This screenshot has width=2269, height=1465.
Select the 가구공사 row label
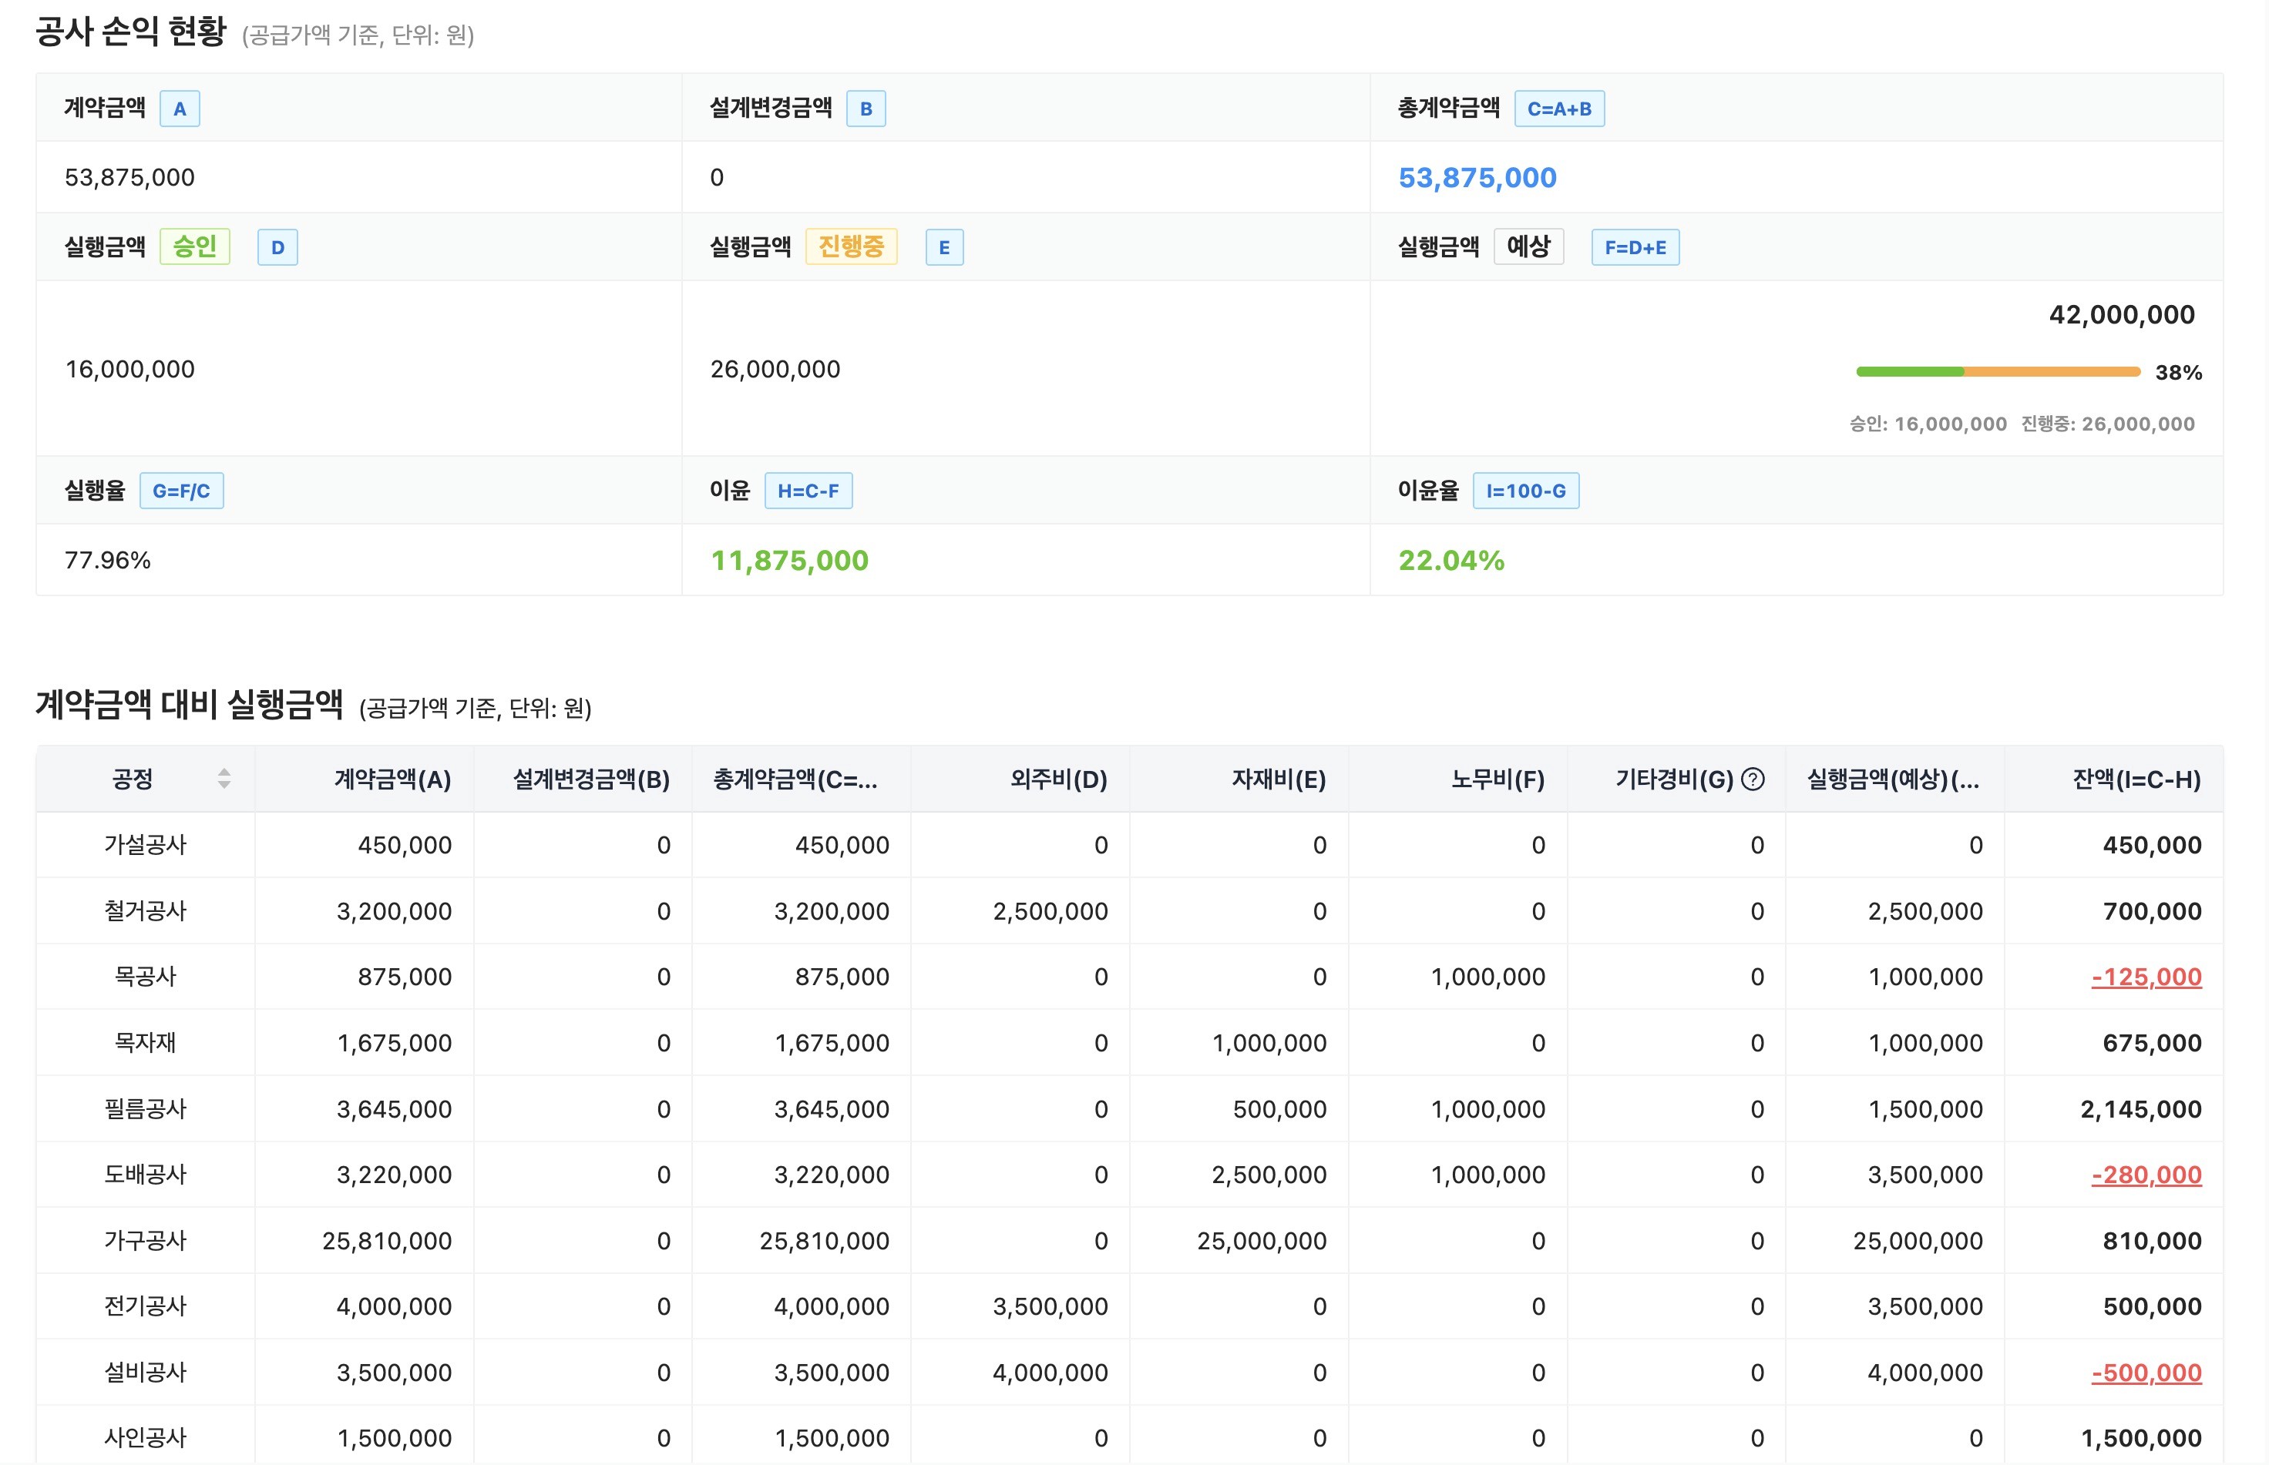[x=145, y=1241]
